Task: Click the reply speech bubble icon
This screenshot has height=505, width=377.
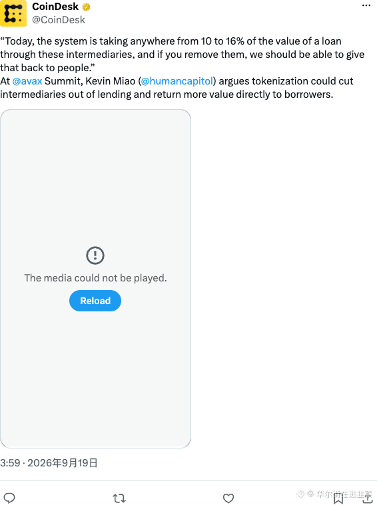Action: click(9, 498)
